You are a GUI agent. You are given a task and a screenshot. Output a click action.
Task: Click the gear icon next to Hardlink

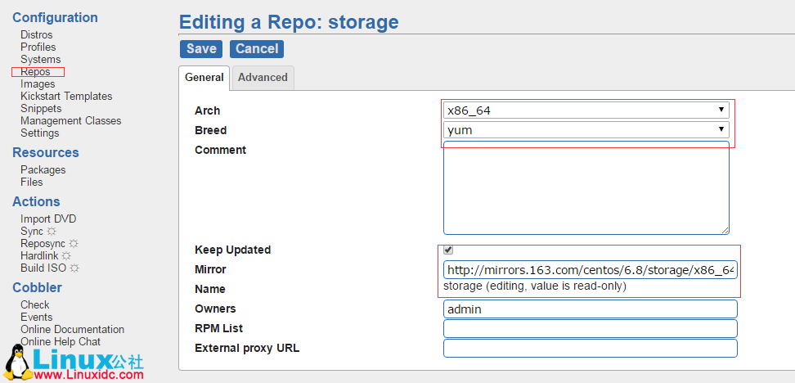pos(65,256)
